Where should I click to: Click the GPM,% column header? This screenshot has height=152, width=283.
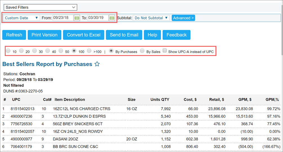coord(272,100)
